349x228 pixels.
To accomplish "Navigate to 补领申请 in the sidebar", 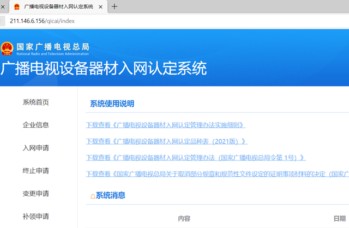I will click(35, 217).
